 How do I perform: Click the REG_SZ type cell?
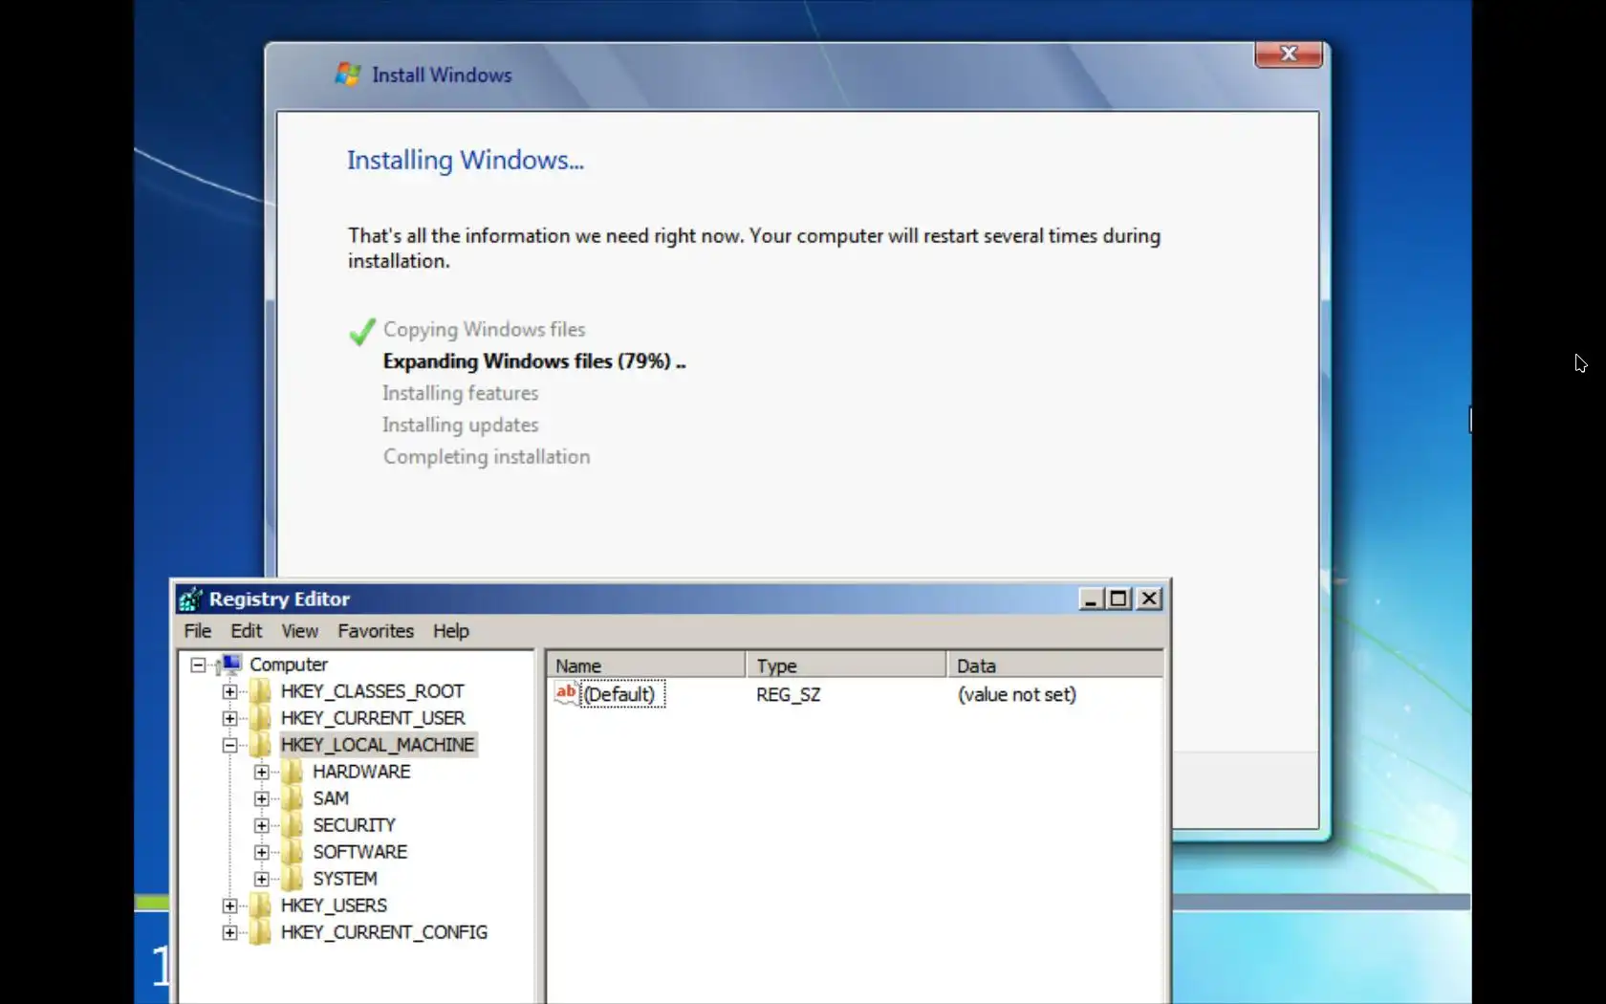click(788, 695)
